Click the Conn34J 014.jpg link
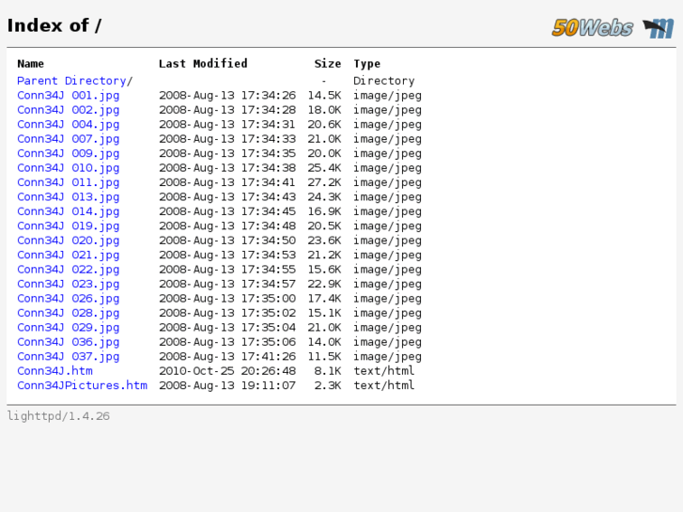 pyautogui.click(x=68, y=211)
